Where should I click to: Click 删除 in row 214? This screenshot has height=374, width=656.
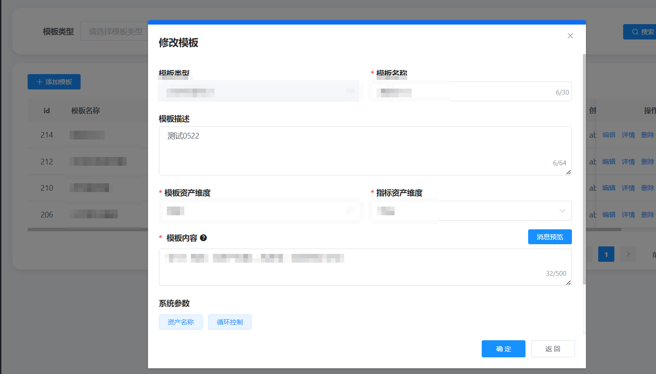pos(648,135)
